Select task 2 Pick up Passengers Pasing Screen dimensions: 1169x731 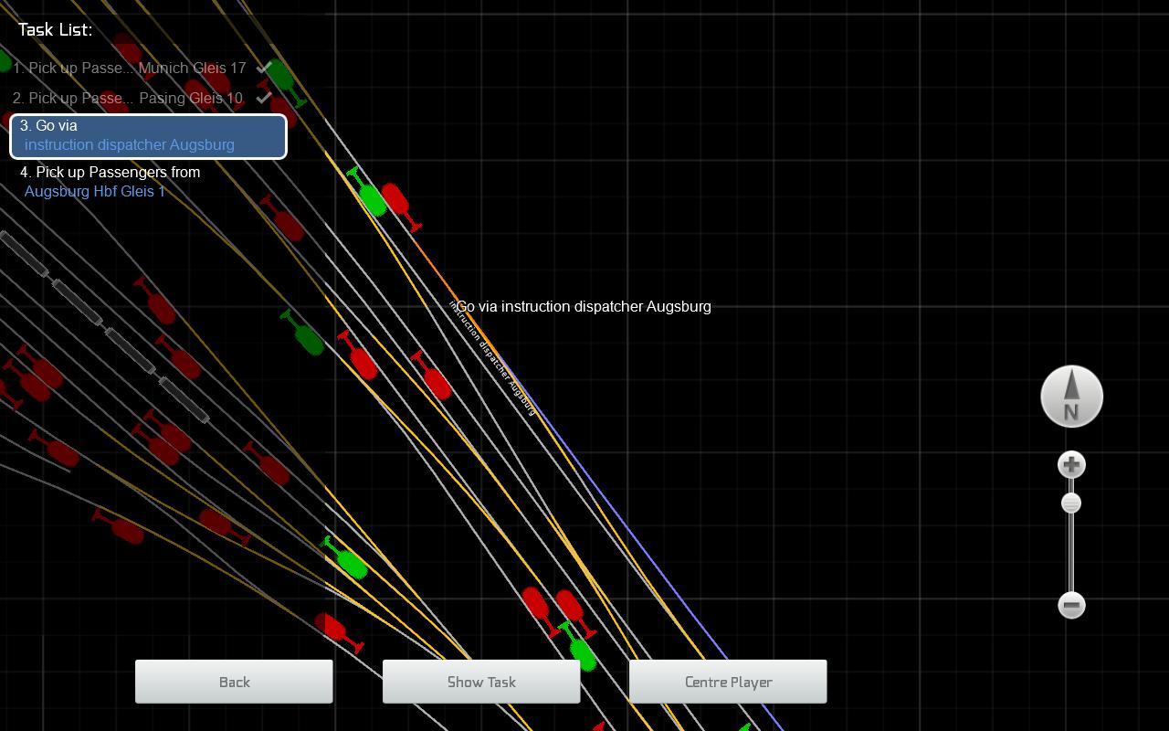click(x=127, y=98)
